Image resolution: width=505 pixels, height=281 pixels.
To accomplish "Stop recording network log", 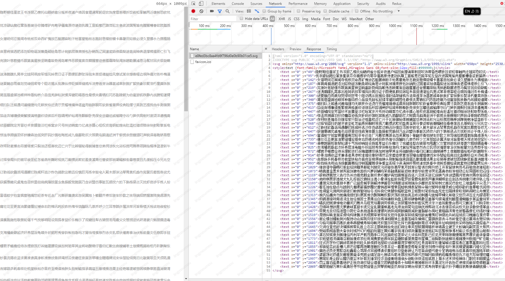I will tap(193, 11).
